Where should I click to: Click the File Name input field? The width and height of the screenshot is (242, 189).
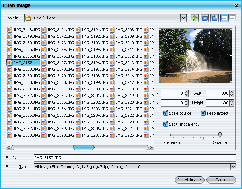tap(135, 158)
